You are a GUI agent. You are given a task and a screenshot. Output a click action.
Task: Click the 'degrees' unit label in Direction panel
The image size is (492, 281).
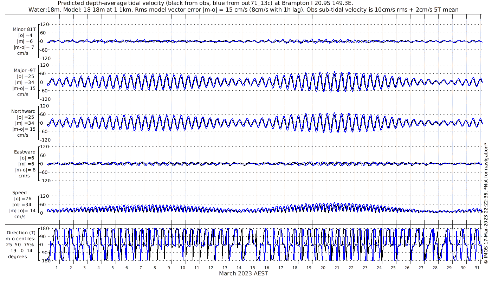(x=17, y=256)
